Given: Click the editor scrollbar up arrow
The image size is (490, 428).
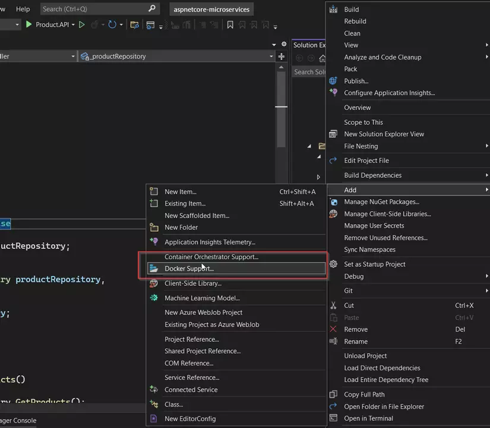Looking at the screenshot, I should pos(282,67).
